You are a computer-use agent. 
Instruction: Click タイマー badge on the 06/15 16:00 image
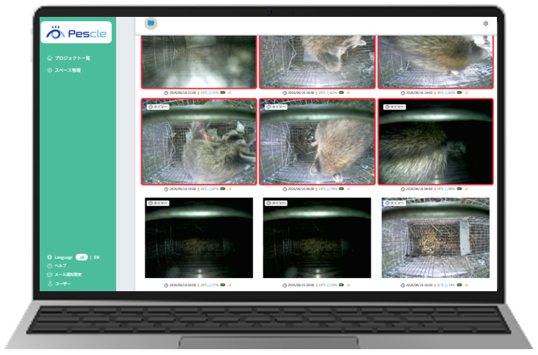[395, 203]
